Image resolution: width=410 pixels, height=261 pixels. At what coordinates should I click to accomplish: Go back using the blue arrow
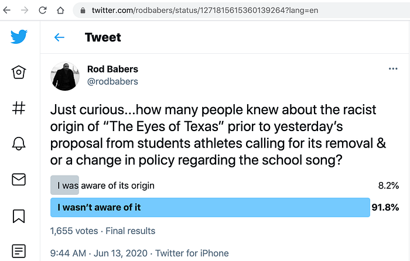click(x=59, y=37)
